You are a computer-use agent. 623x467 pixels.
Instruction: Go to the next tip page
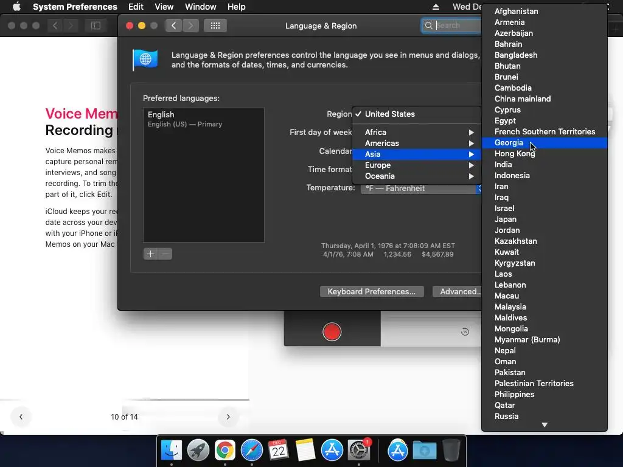click(x=228, y=417)
